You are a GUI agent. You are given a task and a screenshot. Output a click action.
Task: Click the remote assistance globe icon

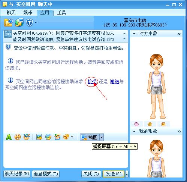pyautogui.click(x=19, y=22)
